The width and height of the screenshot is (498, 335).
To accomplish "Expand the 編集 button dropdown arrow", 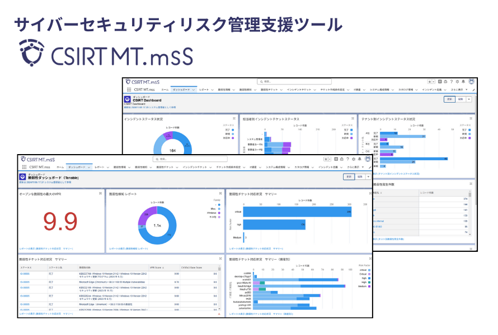I will [368, 177].
